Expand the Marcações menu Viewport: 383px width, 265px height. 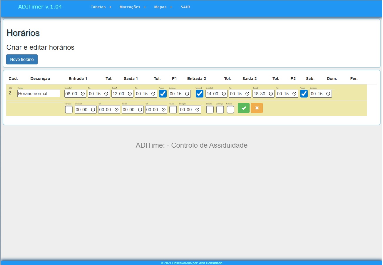tap(133, 7)
